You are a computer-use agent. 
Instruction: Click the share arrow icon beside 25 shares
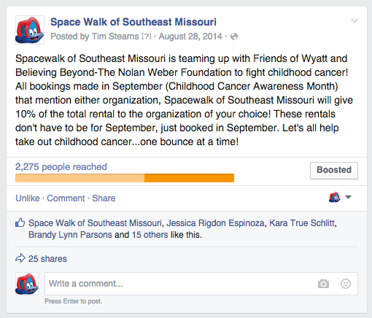pos(20,258)
